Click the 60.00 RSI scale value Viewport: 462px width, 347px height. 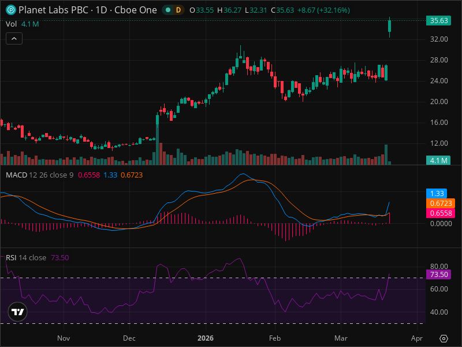click(x=439, y=289)
